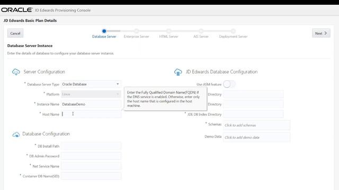Select the Enterprise Server wizard step
This screenshot has height=190, width=339.
(x=137, y=34)
